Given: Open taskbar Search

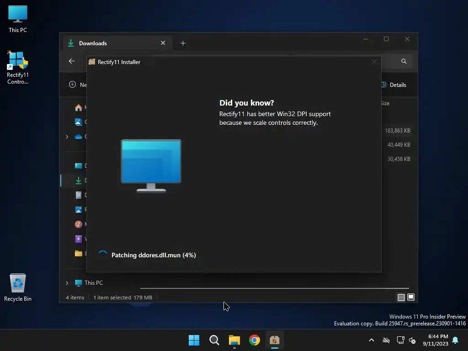Looking at the screenshot, I should pos(214,340).
